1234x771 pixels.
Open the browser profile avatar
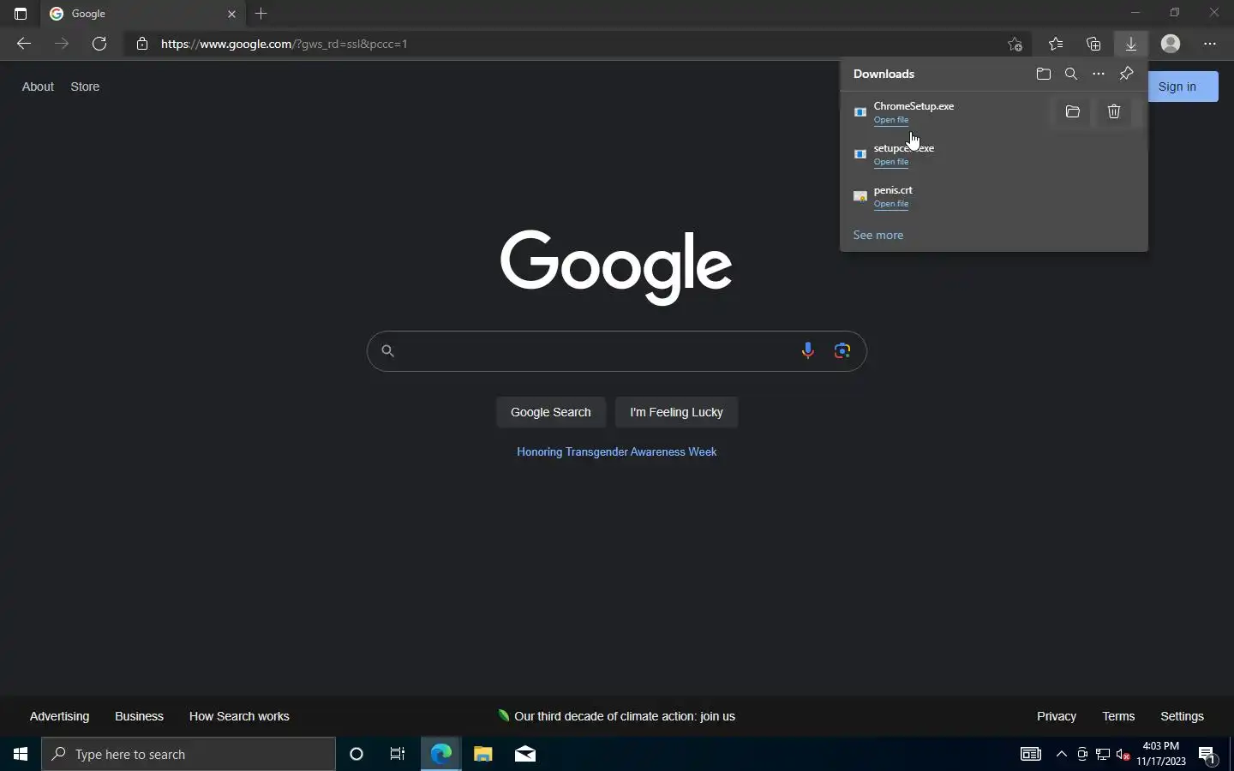[x=1171, y=44]
